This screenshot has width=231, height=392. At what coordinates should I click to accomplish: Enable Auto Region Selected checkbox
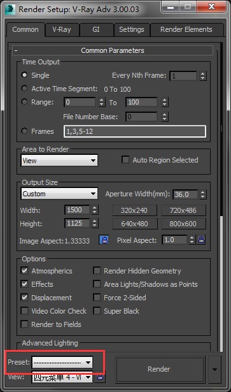pos(125,160)
